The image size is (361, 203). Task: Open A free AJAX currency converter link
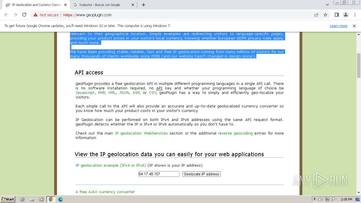[x=105, y=192]
